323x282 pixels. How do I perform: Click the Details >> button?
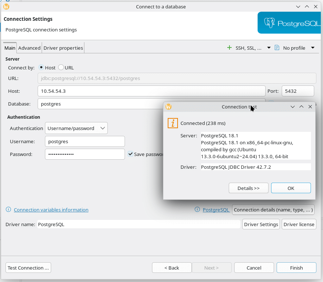[x=248, y=188]
